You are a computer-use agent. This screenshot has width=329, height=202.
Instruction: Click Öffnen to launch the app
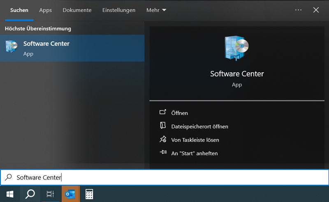[180, 113]
